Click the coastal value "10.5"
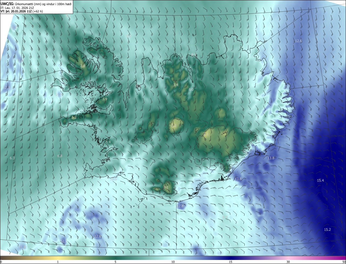Screen dimensions: 346x264 pyautogui.click(x=114, y=179)
